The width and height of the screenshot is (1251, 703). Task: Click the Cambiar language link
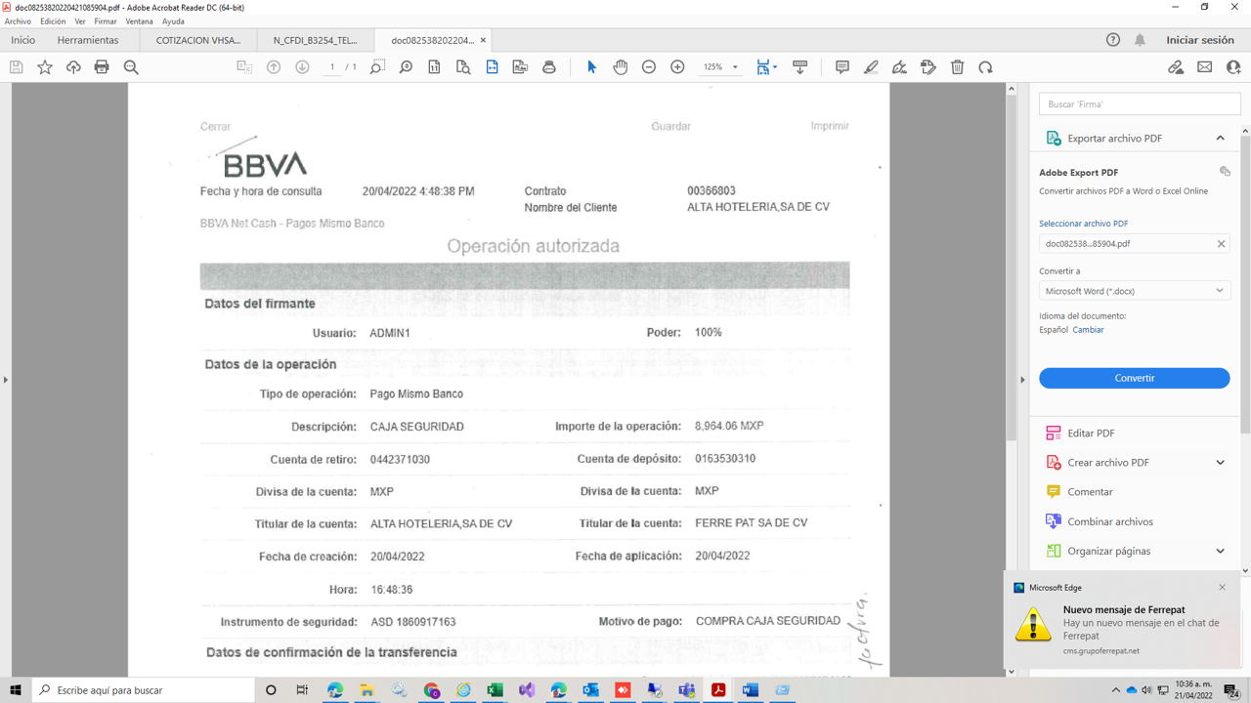click(1088, 330)
